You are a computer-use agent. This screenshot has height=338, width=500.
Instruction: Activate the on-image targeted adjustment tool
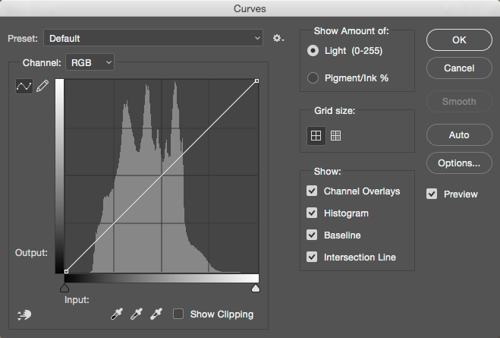[x=24, y=314]
